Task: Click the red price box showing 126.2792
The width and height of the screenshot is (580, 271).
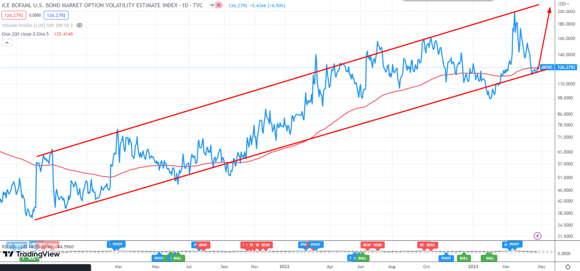Action: click(x=14, y=14)
